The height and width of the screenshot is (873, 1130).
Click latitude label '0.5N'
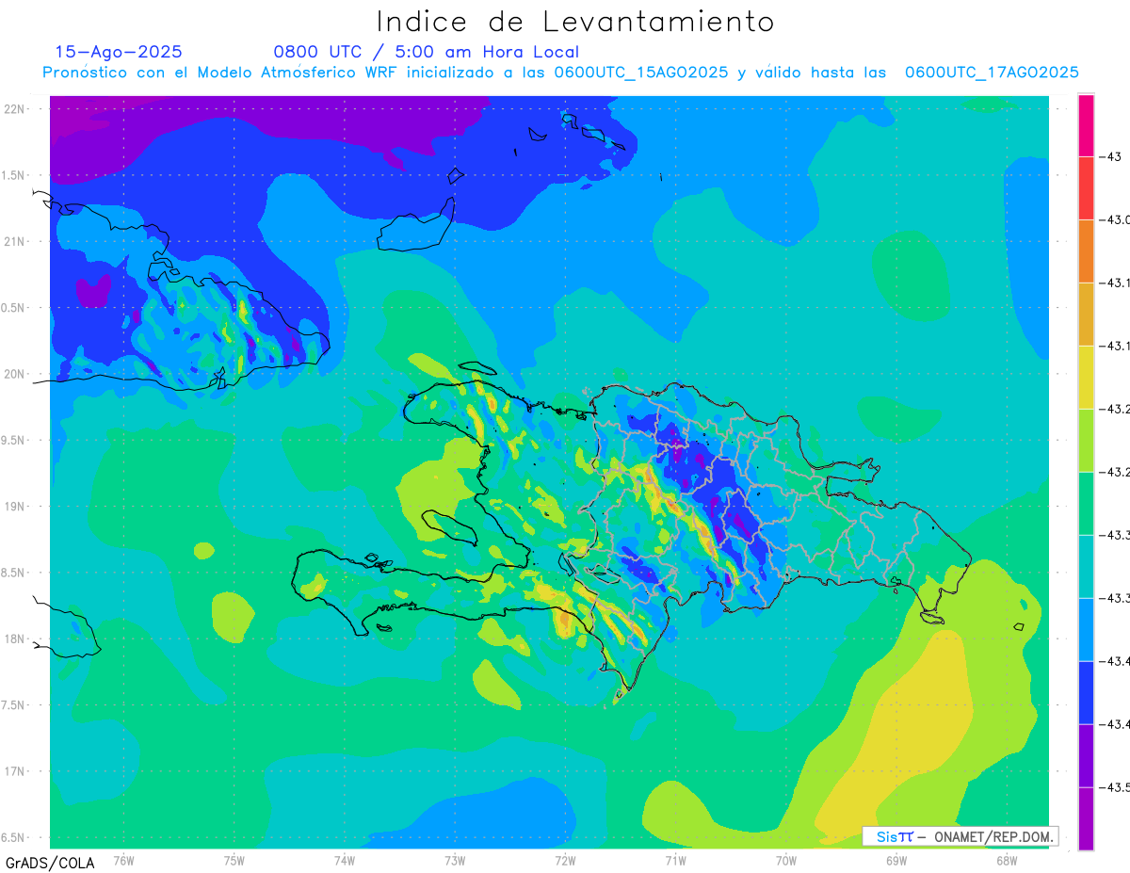[15, 308]
